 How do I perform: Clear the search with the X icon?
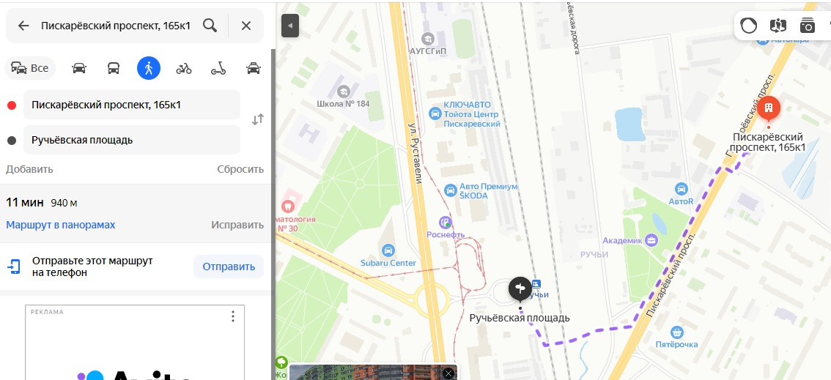[246, 26]
